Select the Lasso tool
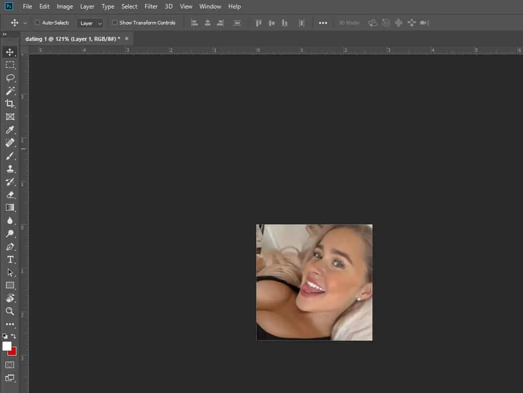 point(10,78)
